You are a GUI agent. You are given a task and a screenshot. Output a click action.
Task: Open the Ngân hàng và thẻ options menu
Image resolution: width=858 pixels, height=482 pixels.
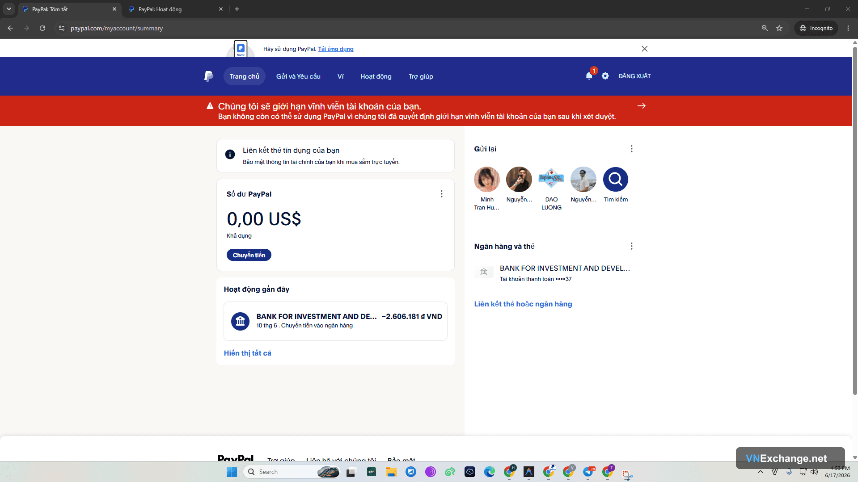tap(632, 246)
